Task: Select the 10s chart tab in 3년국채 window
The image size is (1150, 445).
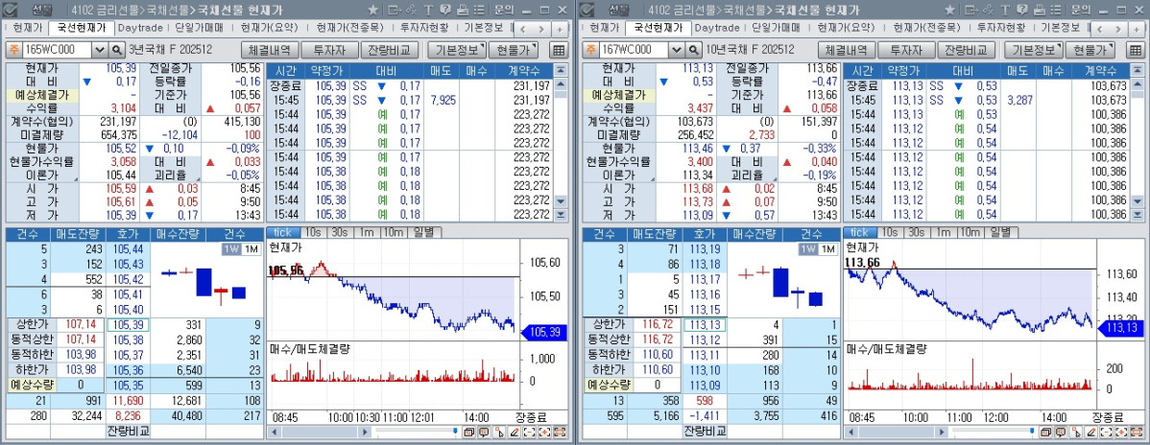Action: pyautogui.click(x=313, y=232)
